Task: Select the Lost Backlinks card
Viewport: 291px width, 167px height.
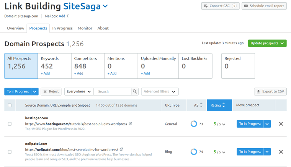Action: (x=195, y=66)
